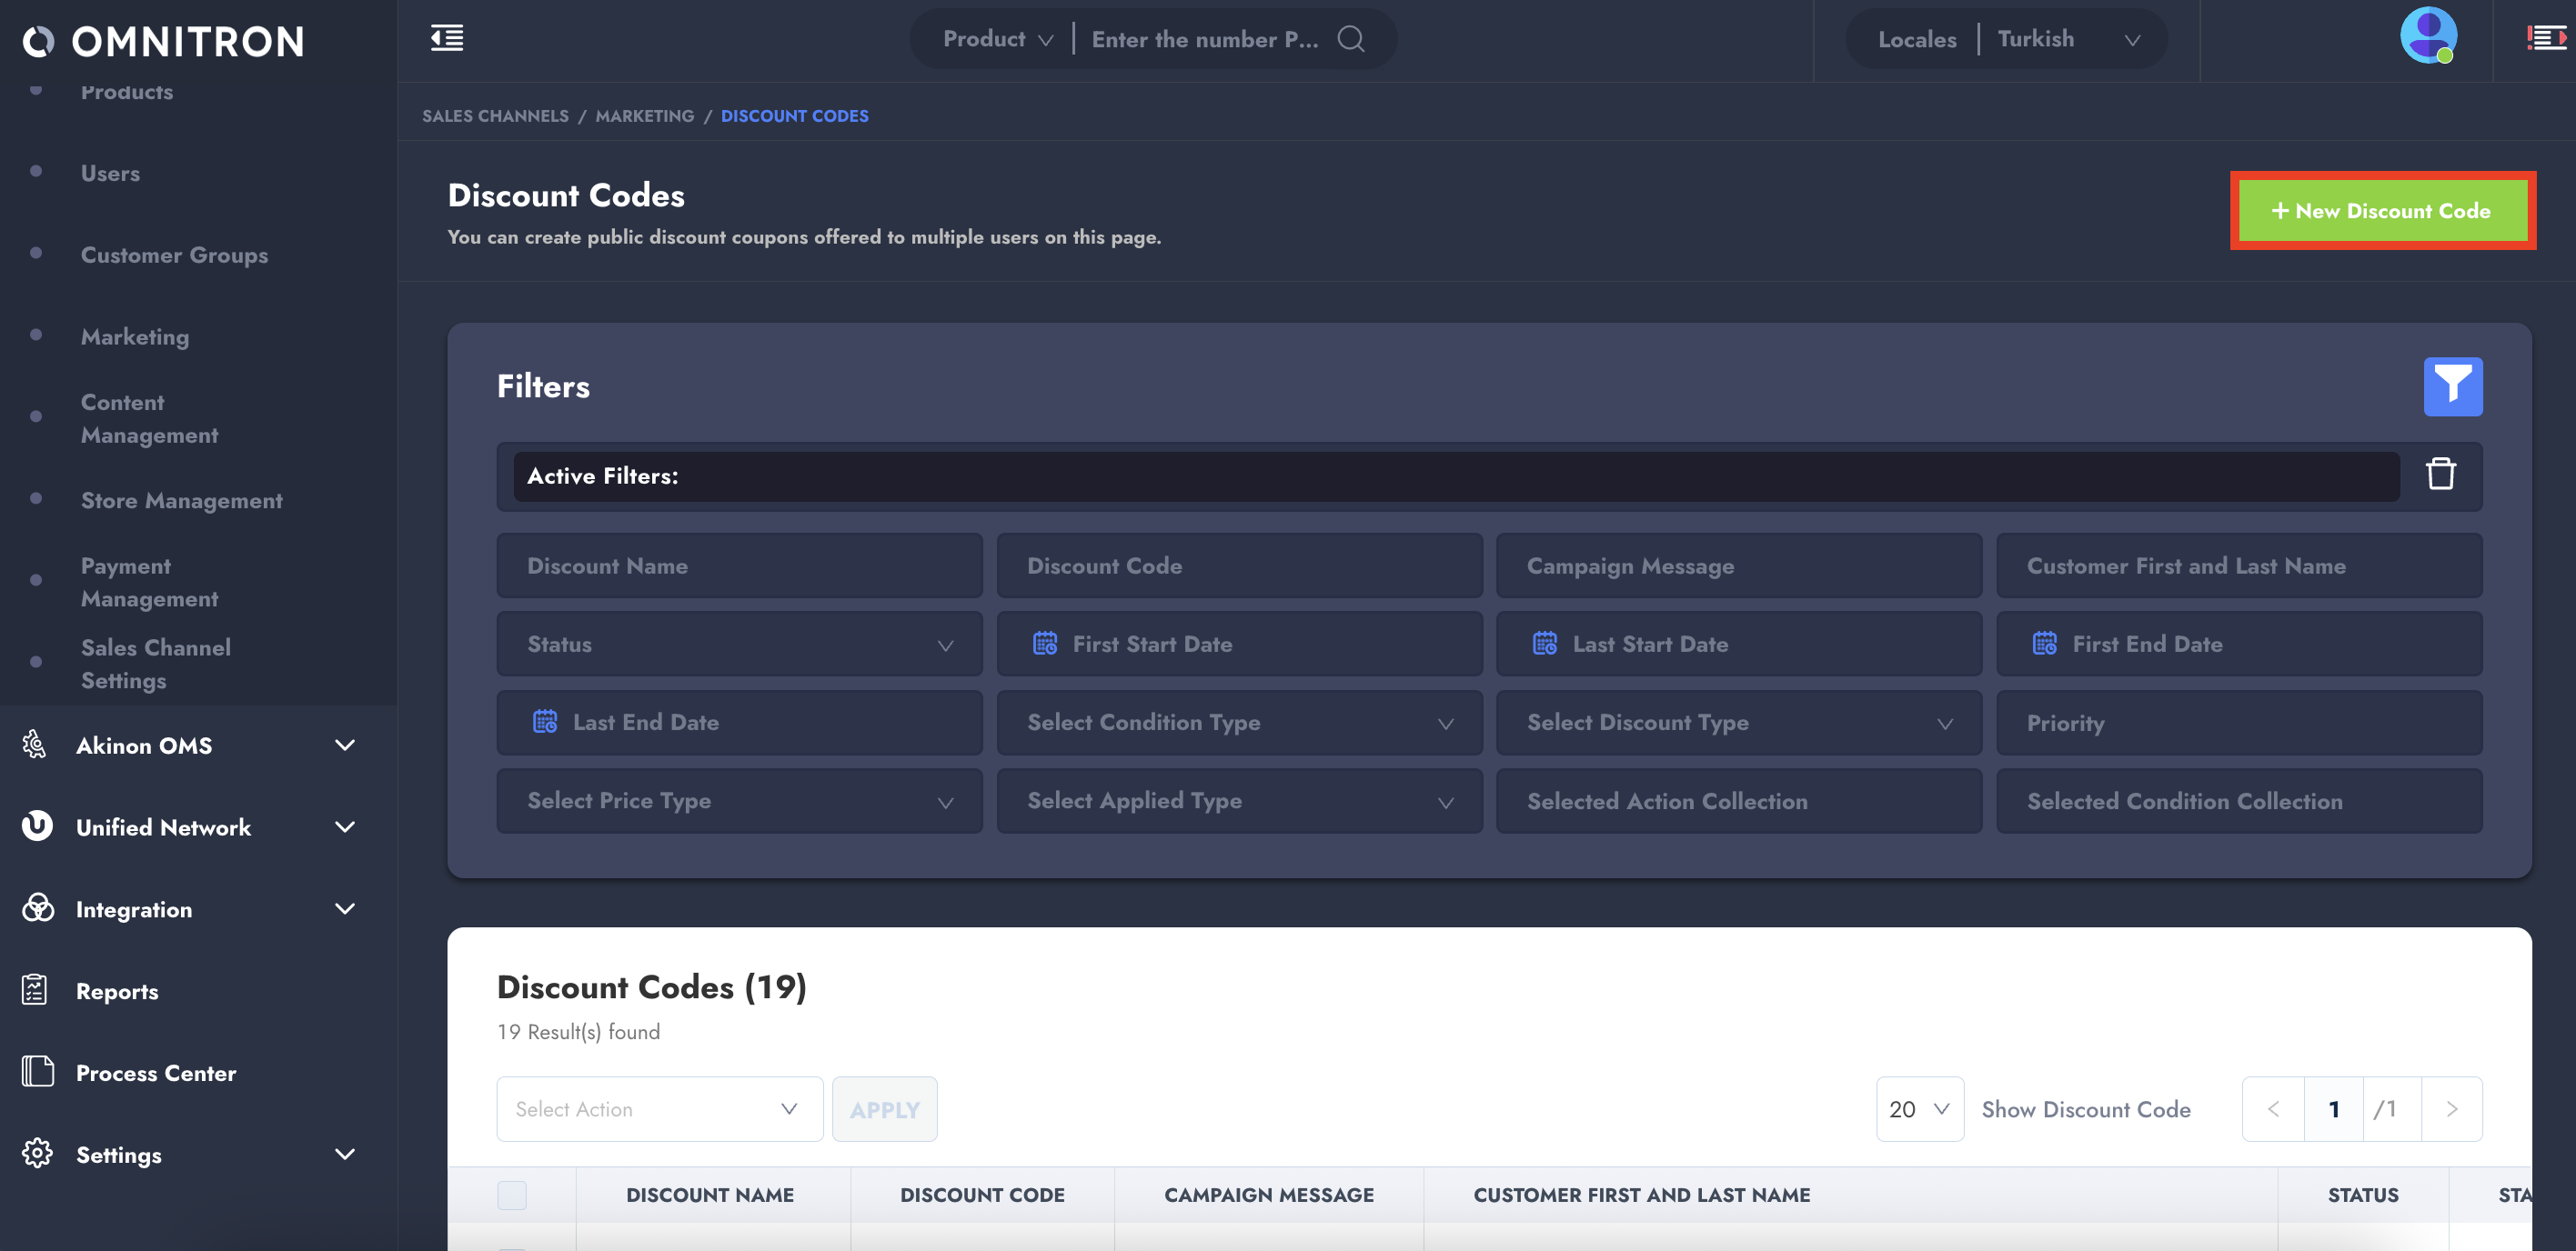Viewport: 2576px width, 1251px height.
Task: Open Reports in the sidebar
Action: tap(117, 991)
